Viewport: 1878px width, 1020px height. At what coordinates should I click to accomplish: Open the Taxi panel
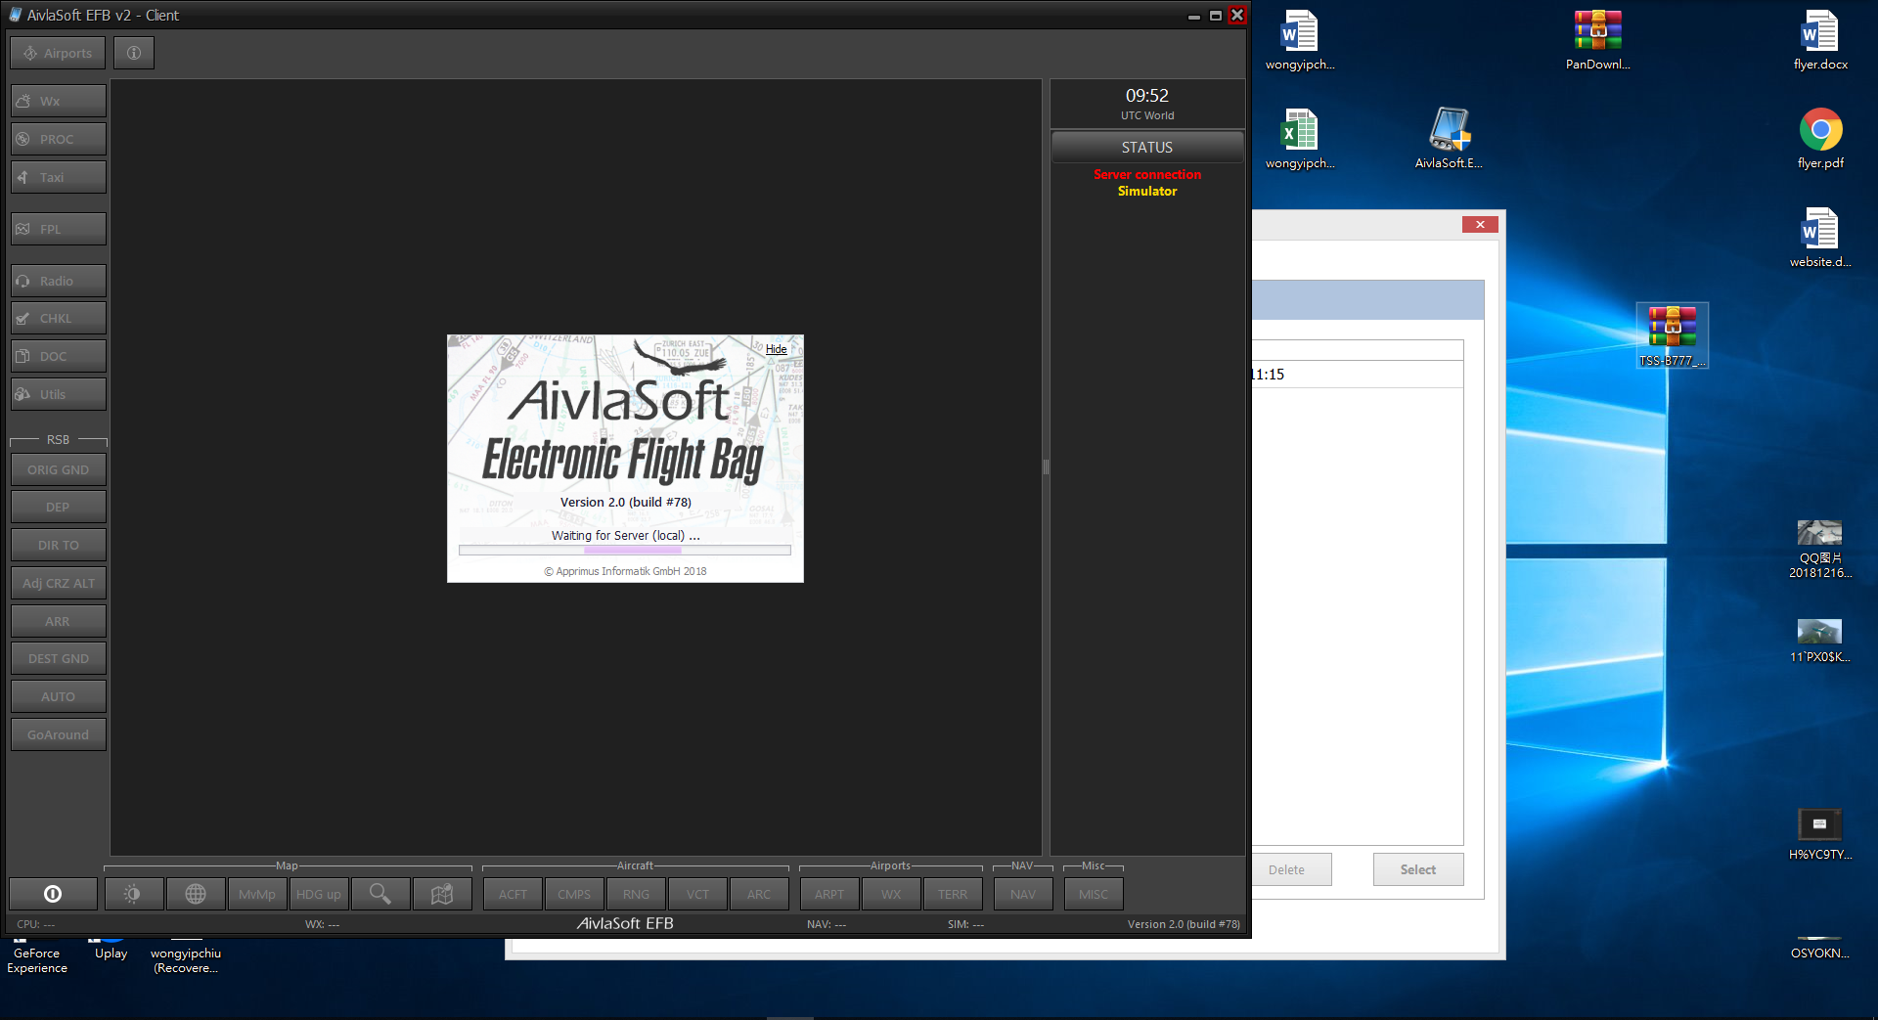click(x=59, y=177)
